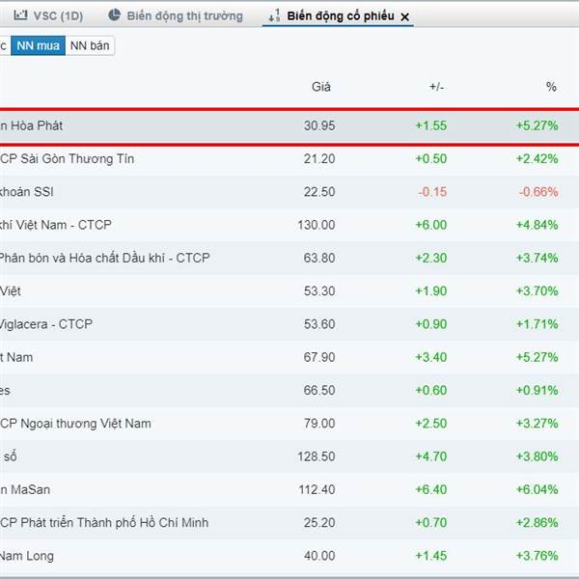Click price 40.00 in Nam Long row
The height and width of the screenshot is (579, 579).
[319, 556]
